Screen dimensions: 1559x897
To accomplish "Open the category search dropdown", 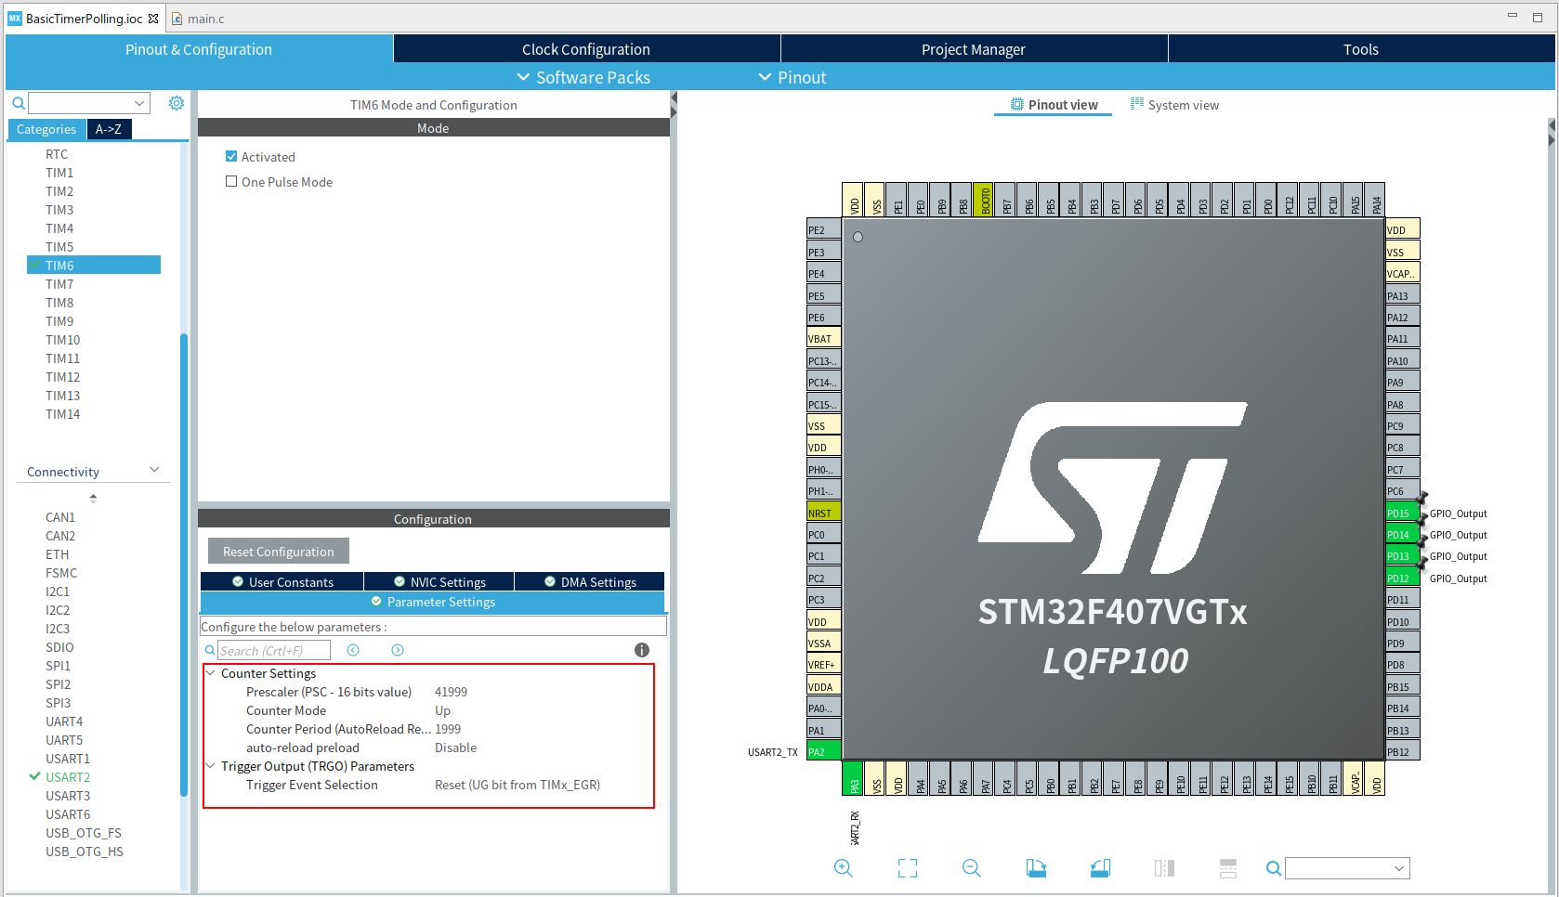I will pos(139,103).
